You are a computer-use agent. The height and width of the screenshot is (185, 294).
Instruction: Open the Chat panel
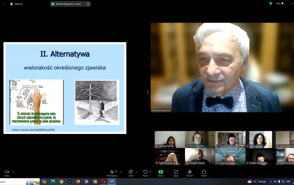(x=131, y=173)
